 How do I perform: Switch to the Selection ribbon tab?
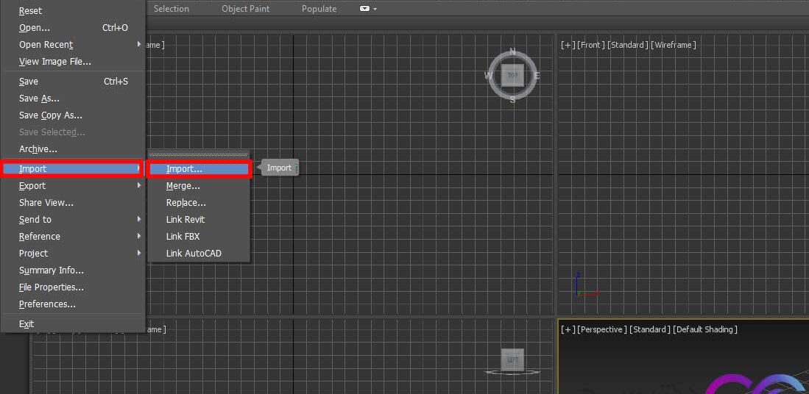click(172, 9)
